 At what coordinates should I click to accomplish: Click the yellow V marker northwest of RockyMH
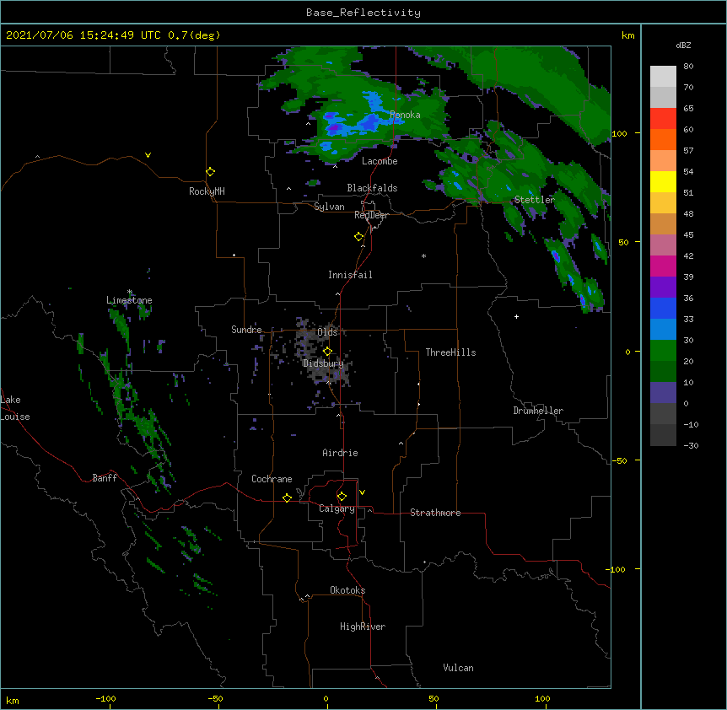click(148, 155)
